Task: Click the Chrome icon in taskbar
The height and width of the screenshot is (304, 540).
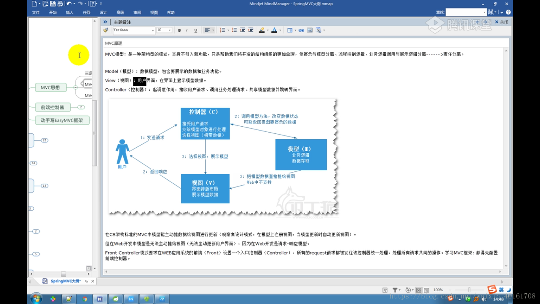Action: [85, 299]
